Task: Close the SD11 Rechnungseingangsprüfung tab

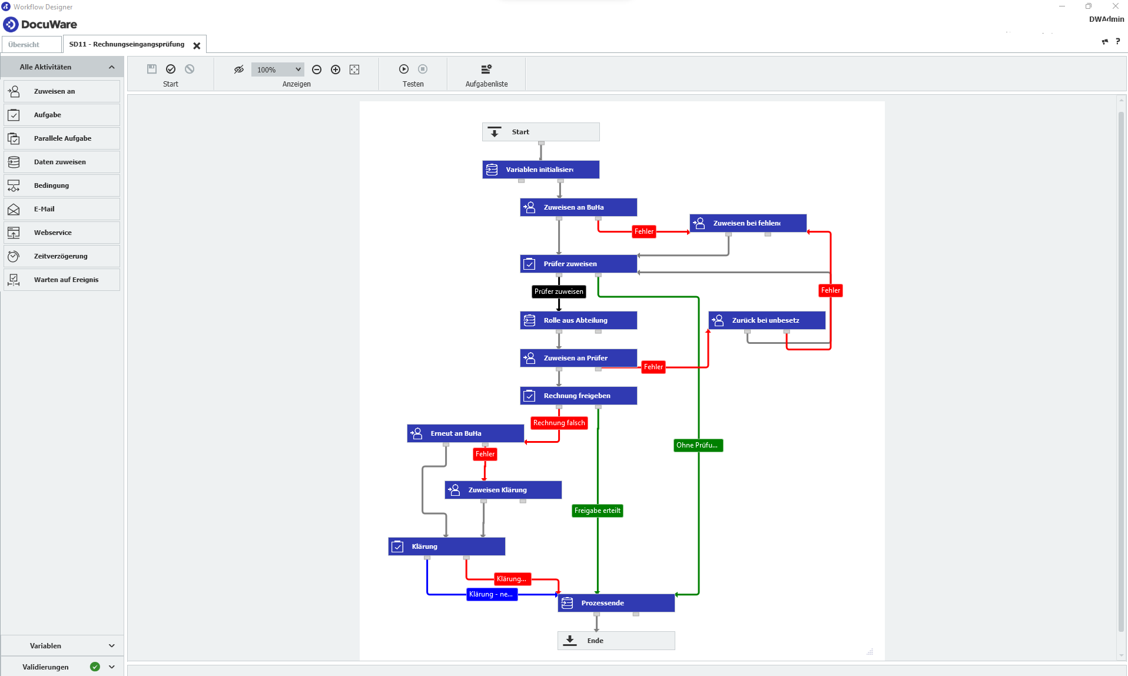Action: point(197,45)
